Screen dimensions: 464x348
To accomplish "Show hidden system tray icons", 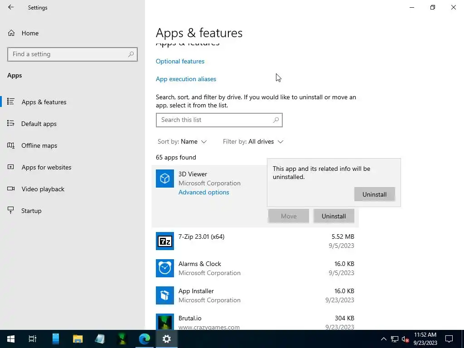I will point(383,339).
